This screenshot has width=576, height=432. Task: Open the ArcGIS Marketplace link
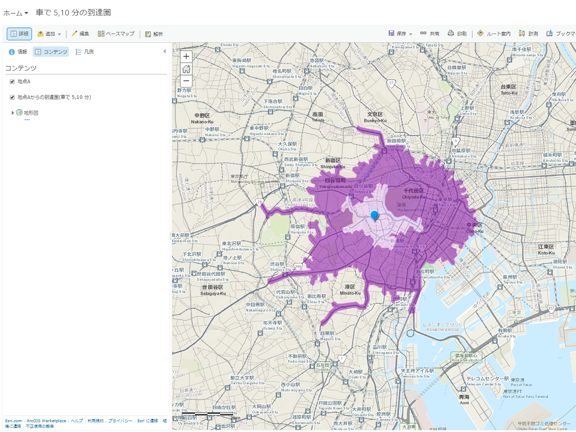pos(46,421)
